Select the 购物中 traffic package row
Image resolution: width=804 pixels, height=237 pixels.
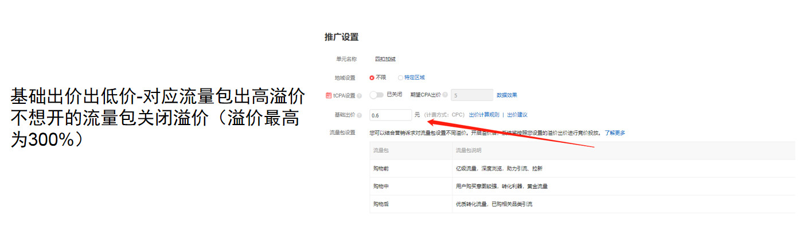(381, 187)
